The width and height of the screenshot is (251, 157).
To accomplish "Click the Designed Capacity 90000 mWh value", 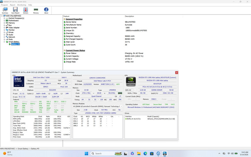I will [x=130, y=36].
